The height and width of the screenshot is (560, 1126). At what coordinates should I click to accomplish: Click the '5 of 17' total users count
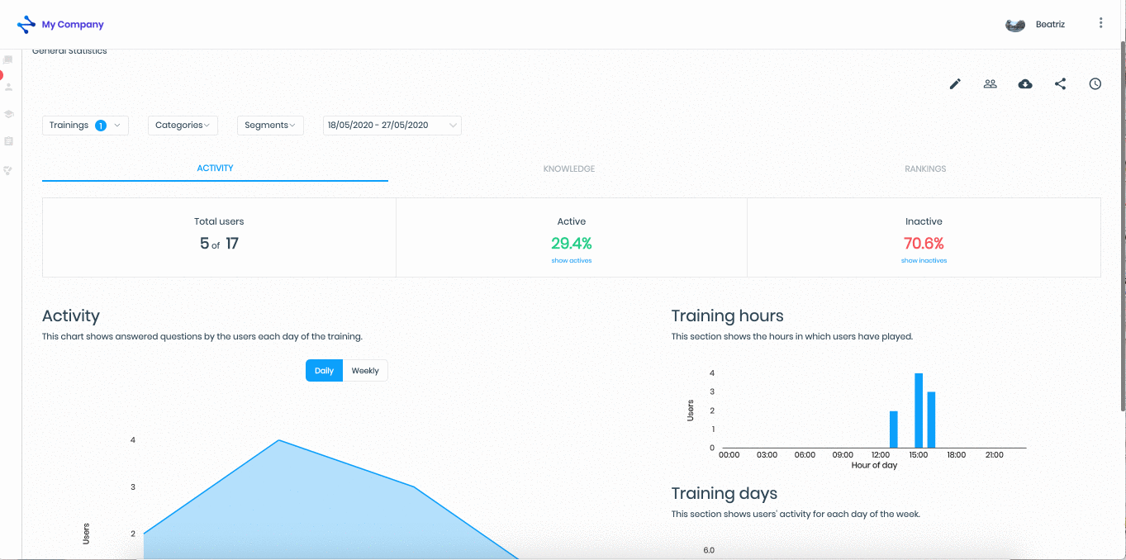(219, 244)
